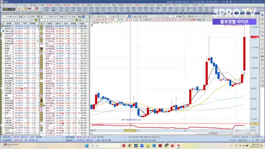Open the 차트 menu
This screenshot has width=265, height=149.
click(x=83, y=5)
